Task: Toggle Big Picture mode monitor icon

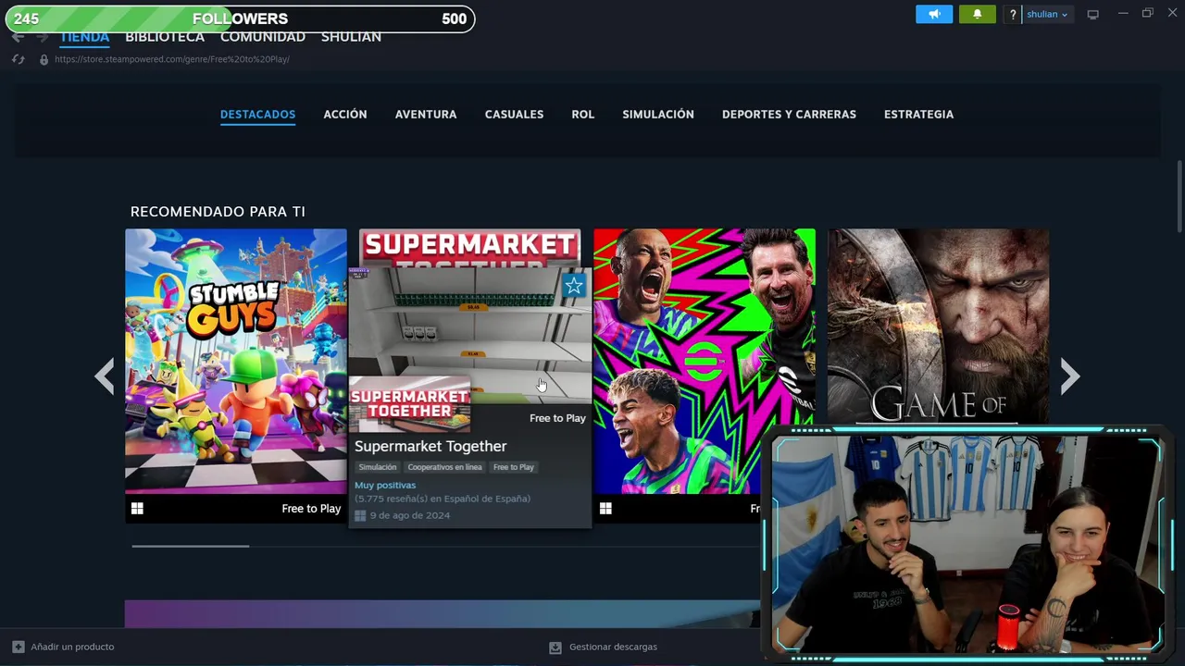Action: pyautogui.click(x=1093, y=14)
